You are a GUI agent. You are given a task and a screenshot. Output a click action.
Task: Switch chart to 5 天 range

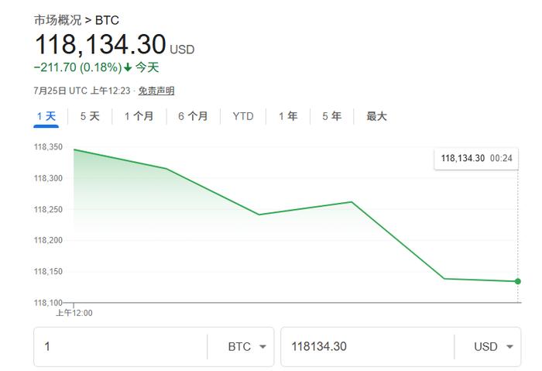coord(90,116)
